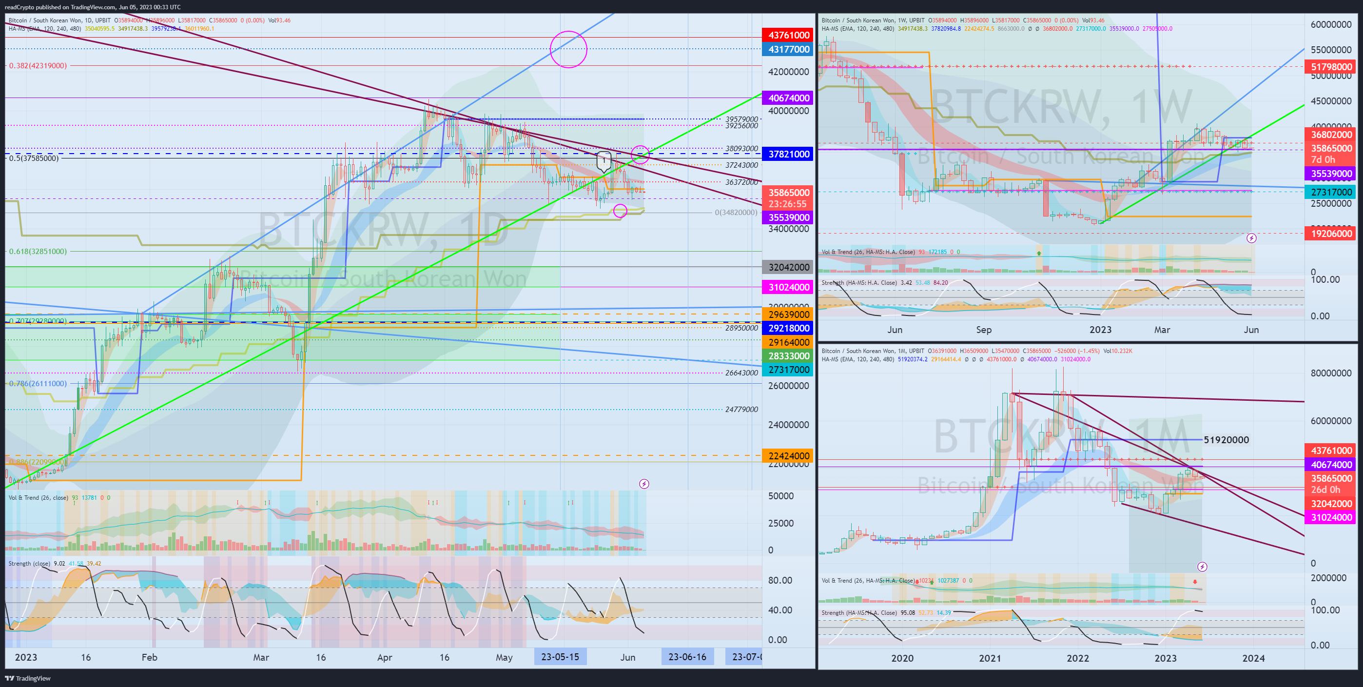Click the cyan 27317000 label on weekly chart
1363x687 pixels.
(x=1330, y=192)
